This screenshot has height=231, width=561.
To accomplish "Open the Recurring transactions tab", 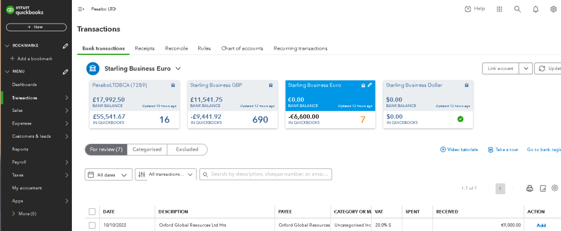I will [301, 48].
